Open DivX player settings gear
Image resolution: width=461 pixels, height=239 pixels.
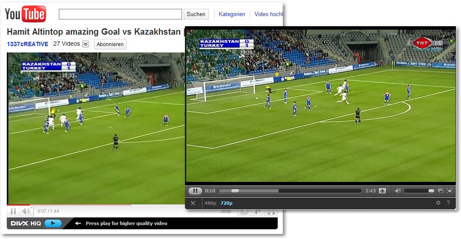(x=438, y=203)
